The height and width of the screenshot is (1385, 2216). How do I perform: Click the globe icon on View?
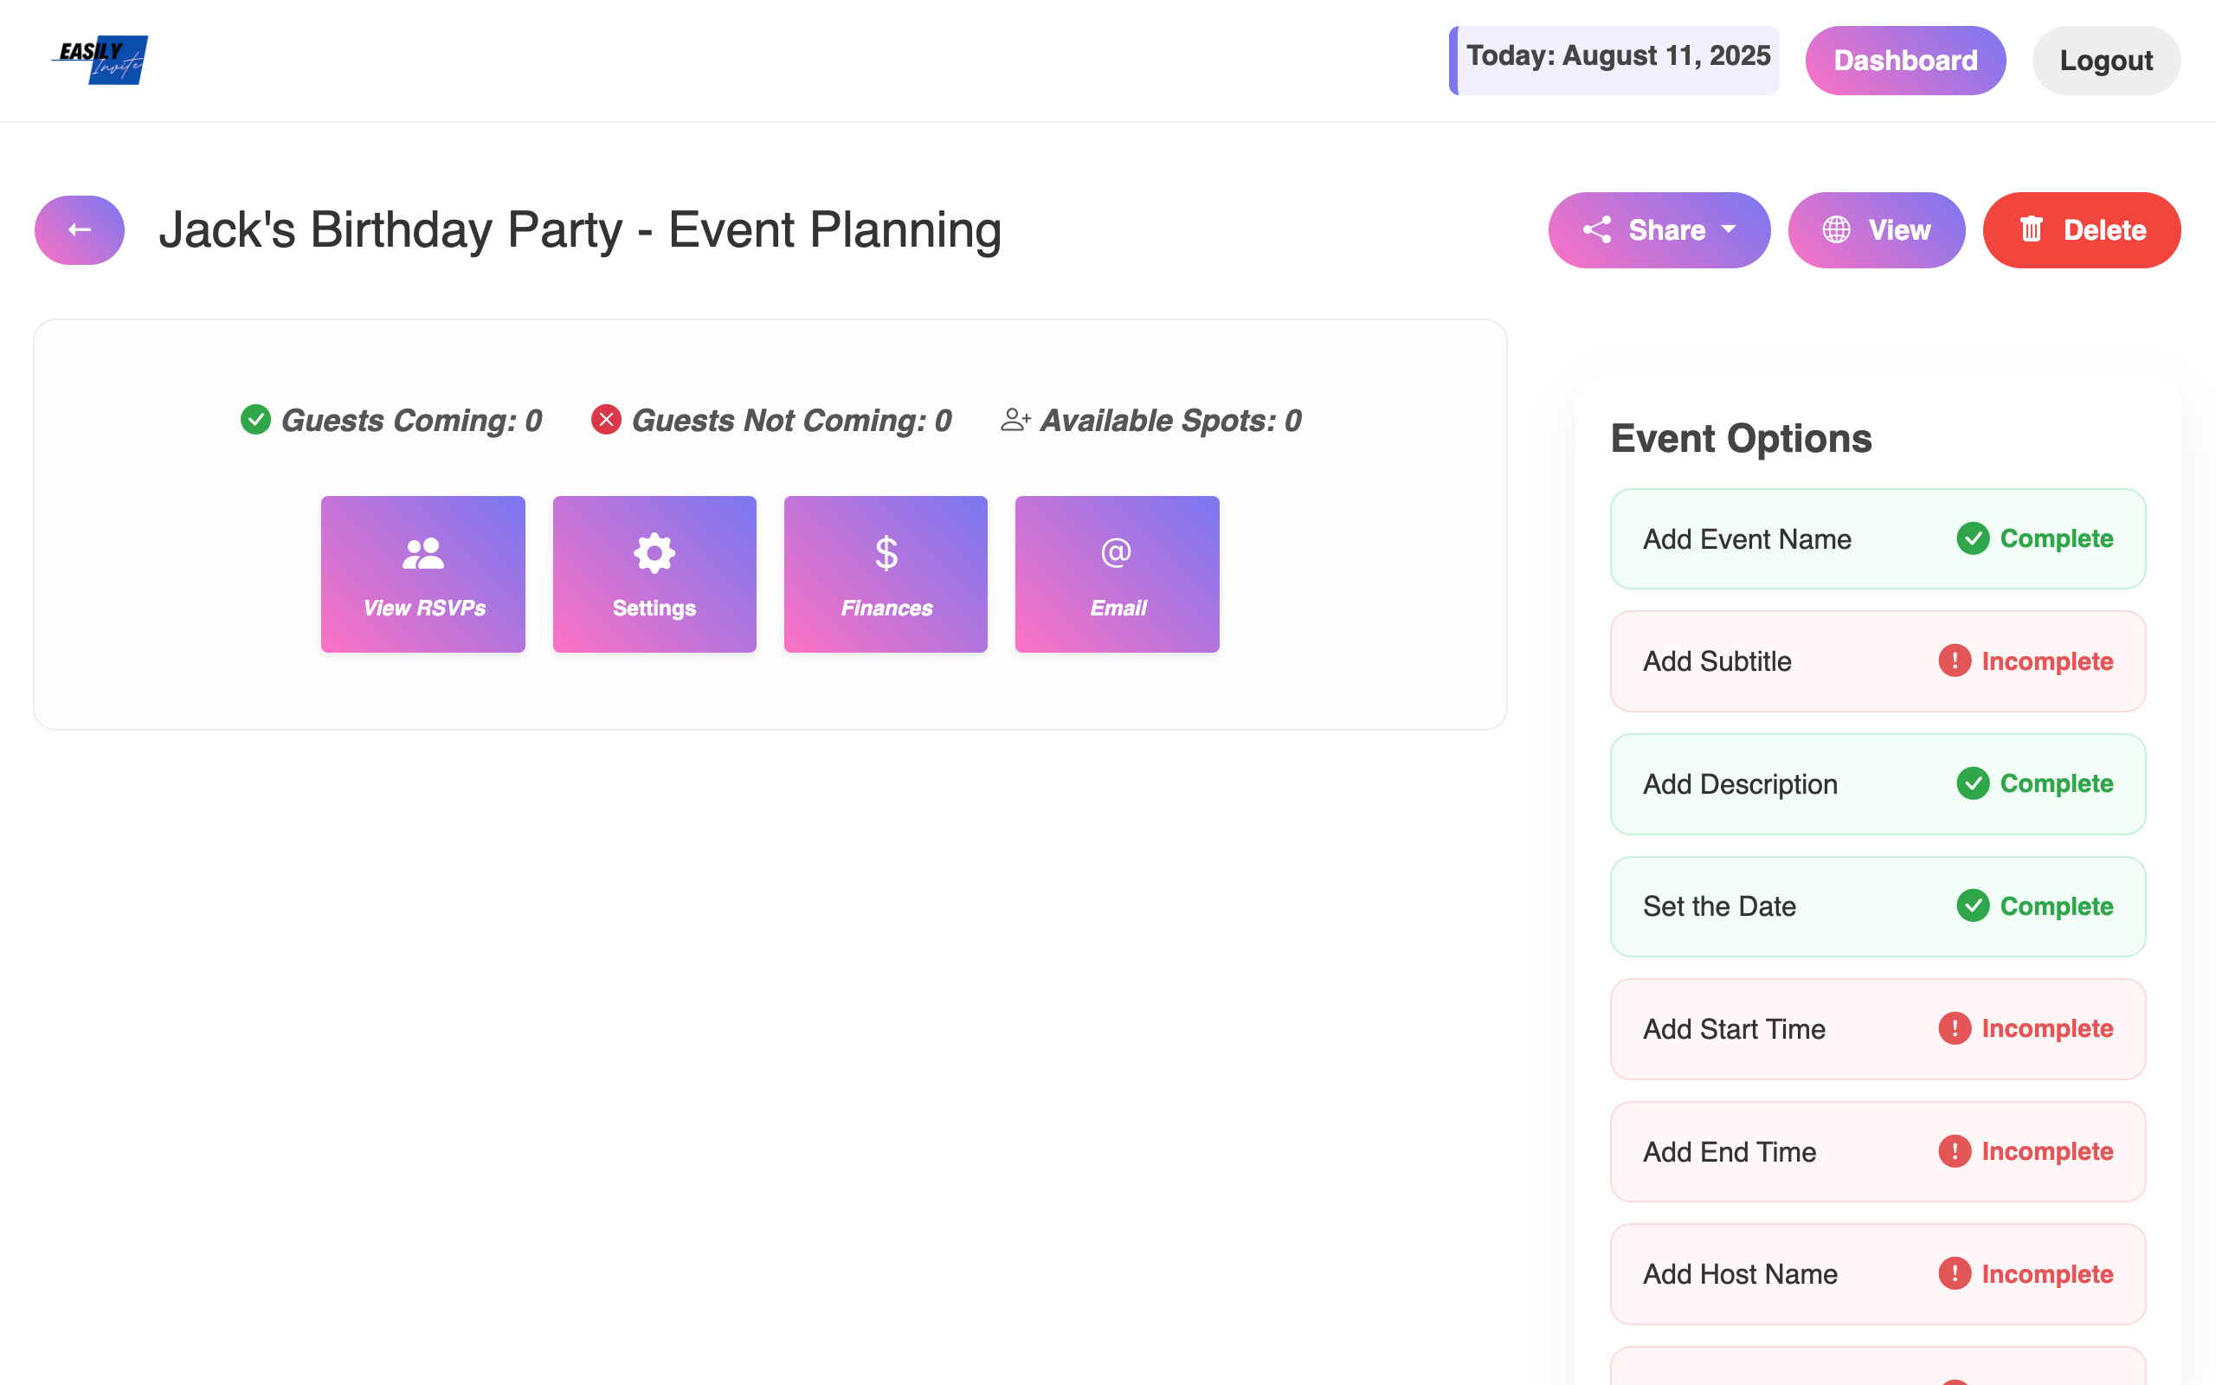1836,230
